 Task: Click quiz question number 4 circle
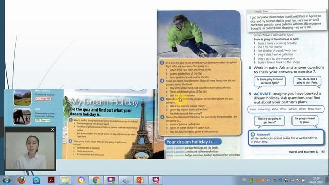(x=162, y=81)
